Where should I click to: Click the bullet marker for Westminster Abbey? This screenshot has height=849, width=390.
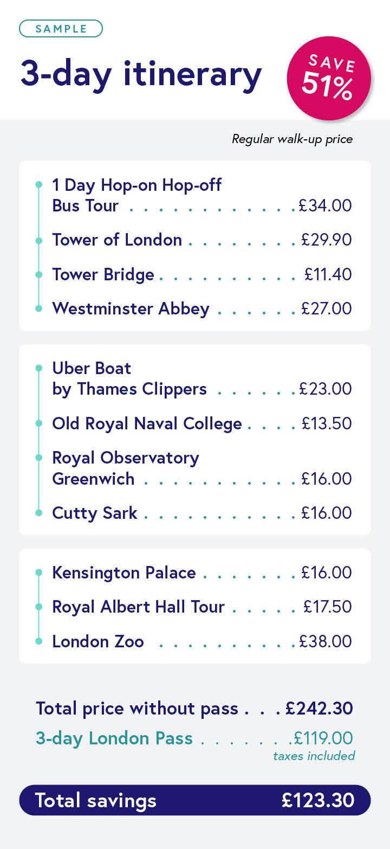click(x=38, y=308)
